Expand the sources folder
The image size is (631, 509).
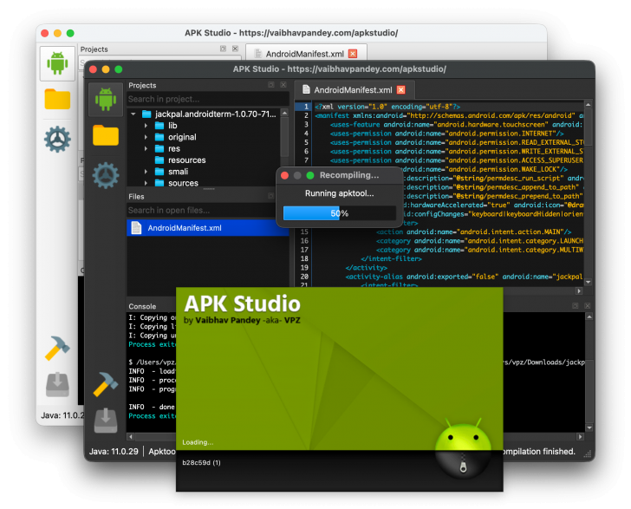coord(146,183)
